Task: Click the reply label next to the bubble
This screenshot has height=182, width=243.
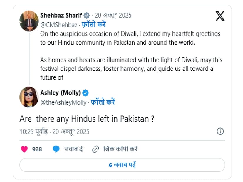Action: (x=73, y=149)
